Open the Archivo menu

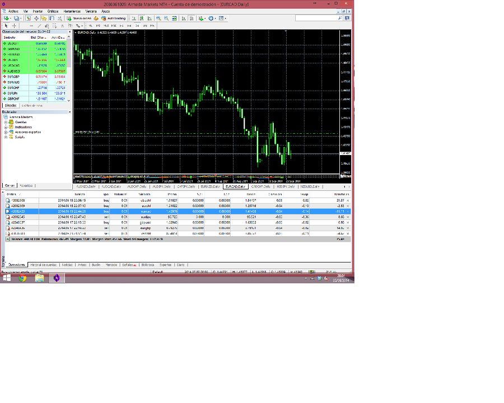pyautogui.click(x=13, y=11)
